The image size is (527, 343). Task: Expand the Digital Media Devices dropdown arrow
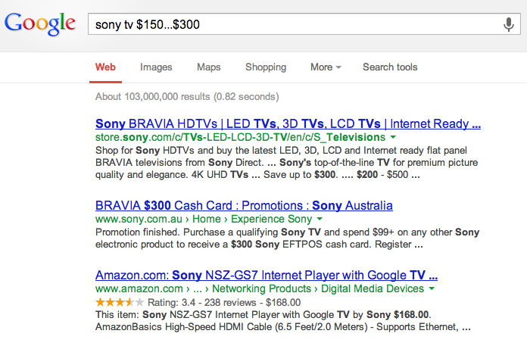pyautogui.click(x=432, y=288)
